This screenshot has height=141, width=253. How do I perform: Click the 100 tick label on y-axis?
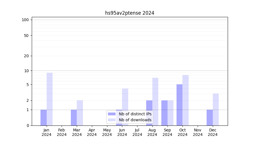click(25, 20)
